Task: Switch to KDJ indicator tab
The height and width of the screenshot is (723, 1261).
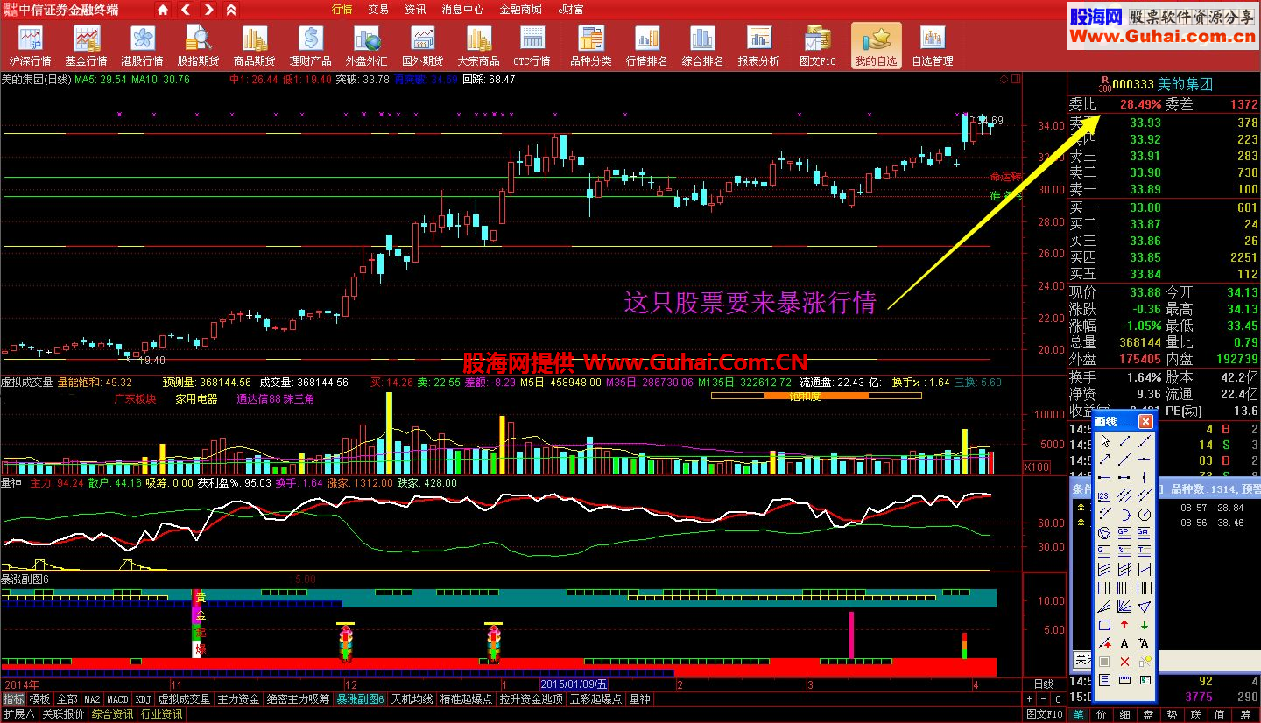Action: 143,699
